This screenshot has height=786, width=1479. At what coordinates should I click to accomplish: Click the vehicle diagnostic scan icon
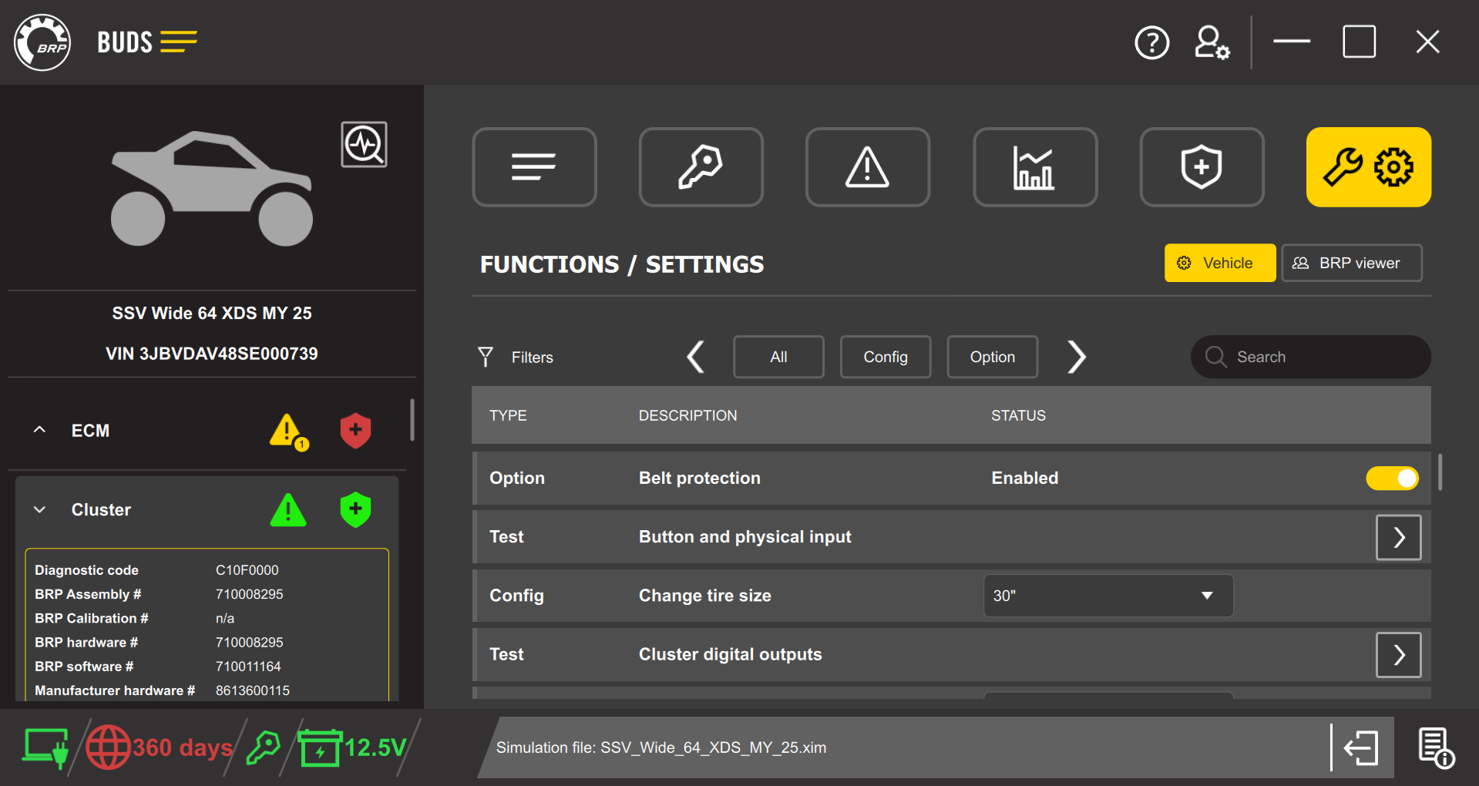click(364, 144)
